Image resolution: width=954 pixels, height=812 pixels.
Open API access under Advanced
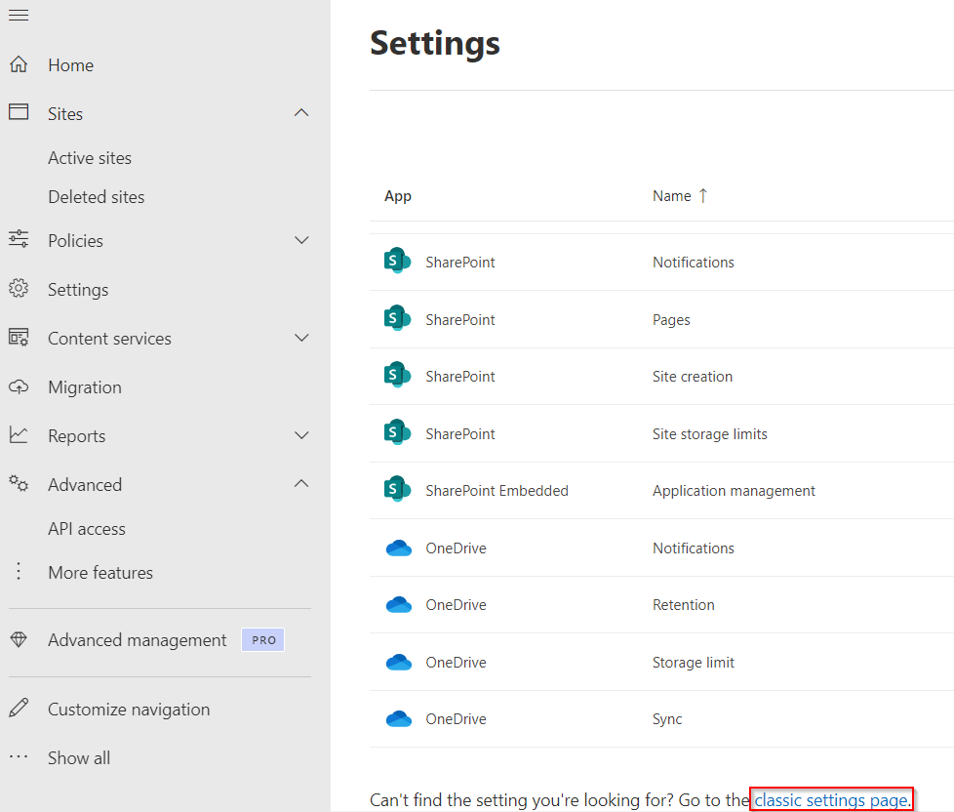87,529
